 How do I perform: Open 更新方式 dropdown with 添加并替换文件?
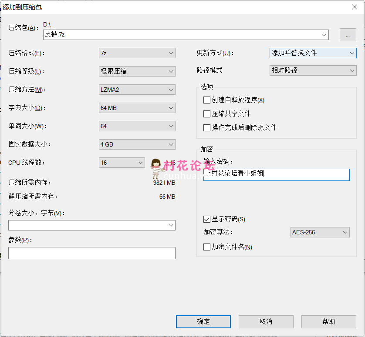coord(313,53)
